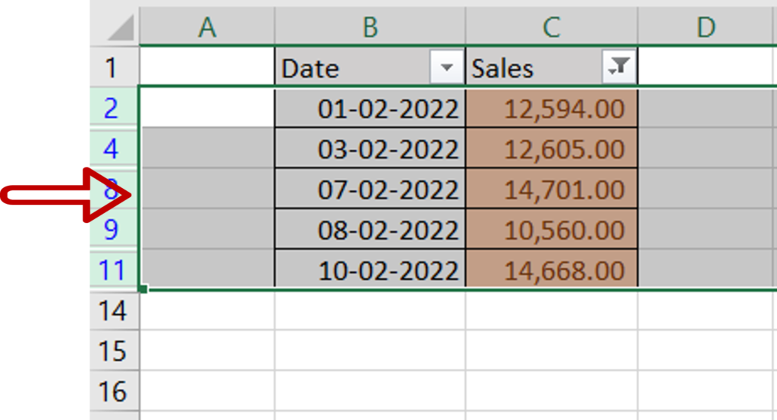The image size is (777, 420).
Task: Click sales cell 12,605.00
Action: click(552, 148)
